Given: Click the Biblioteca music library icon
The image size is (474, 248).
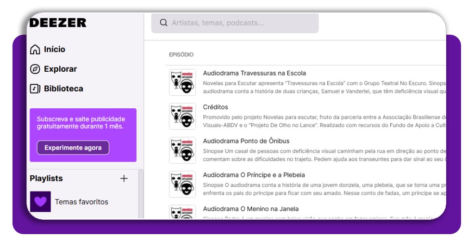Looking at the screenshot, I should (35, 89).
